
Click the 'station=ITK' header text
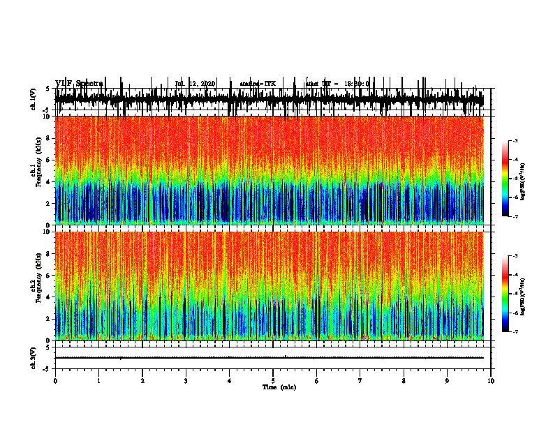(x=258, y=84)
